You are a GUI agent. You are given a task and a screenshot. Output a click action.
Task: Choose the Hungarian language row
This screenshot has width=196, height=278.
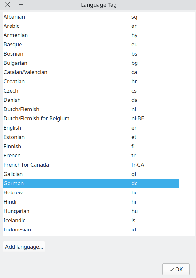coord(17,211)
